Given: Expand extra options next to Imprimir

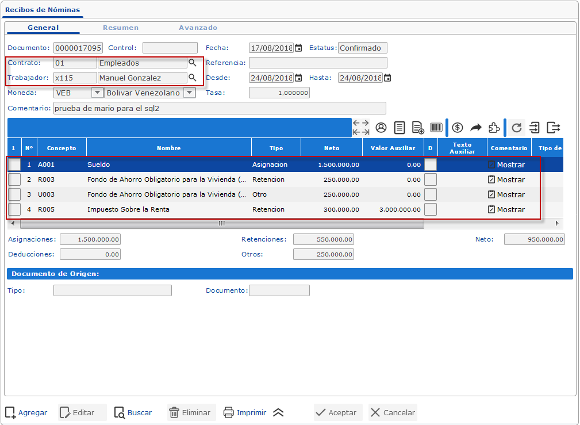Looking at the screenshot, I should [278, 412].
